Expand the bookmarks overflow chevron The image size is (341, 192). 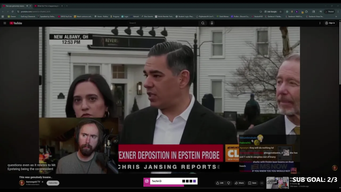pos(336,17)
